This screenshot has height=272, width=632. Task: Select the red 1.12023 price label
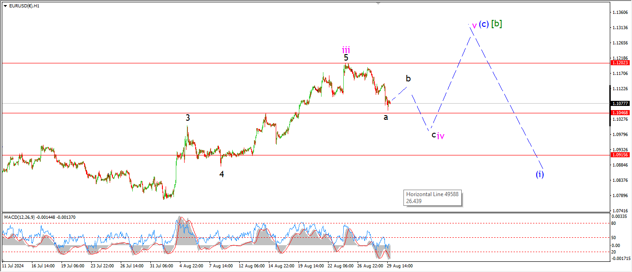(x=620, y=62)
